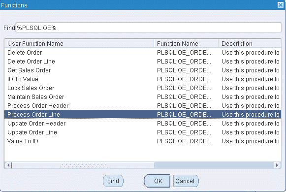Click description cell of Delete Order Line
The image size is (286, 192).
click(251, 61)
